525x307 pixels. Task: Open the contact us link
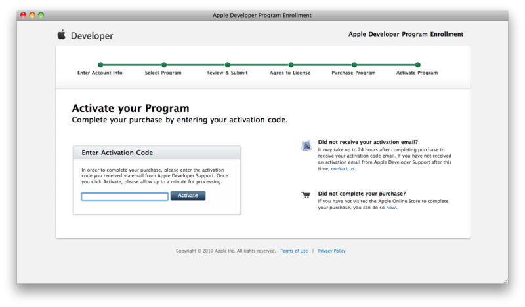(343, 169)
